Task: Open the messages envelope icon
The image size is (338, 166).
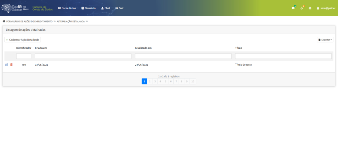Action: tap(293, 8)
